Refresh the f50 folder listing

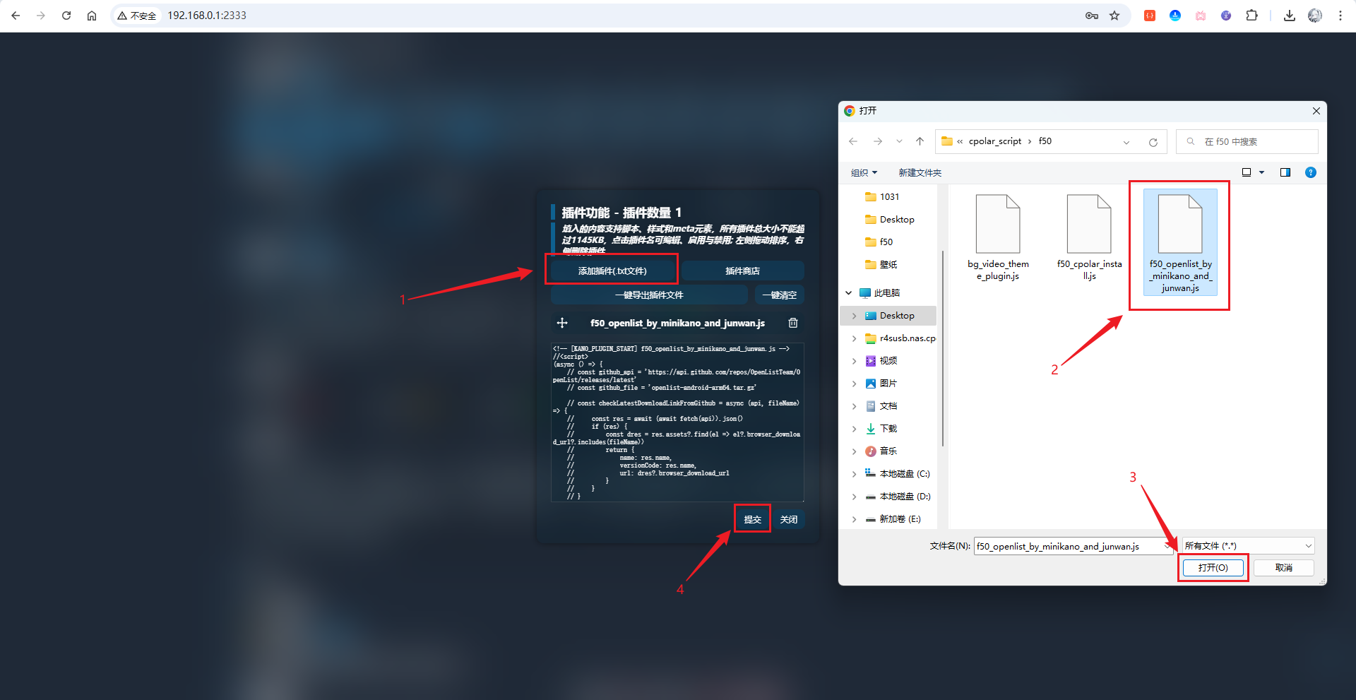(1153, 142)
